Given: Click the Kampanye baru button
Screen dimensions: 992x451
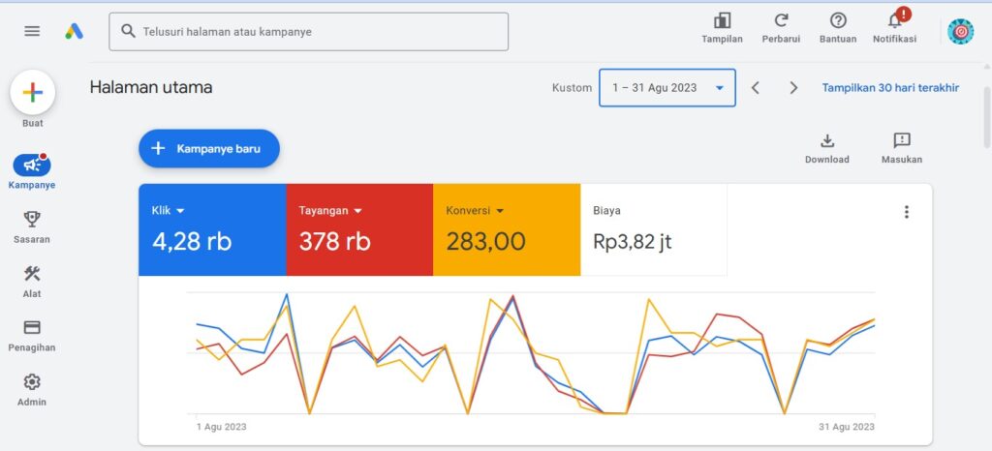Looking at the screenshot, I should [x=209, y=149].
